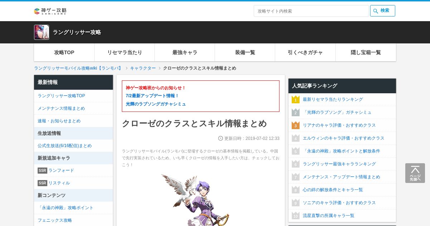
Task: Click the 生放送情報 section heading
Action: [73, 133]
